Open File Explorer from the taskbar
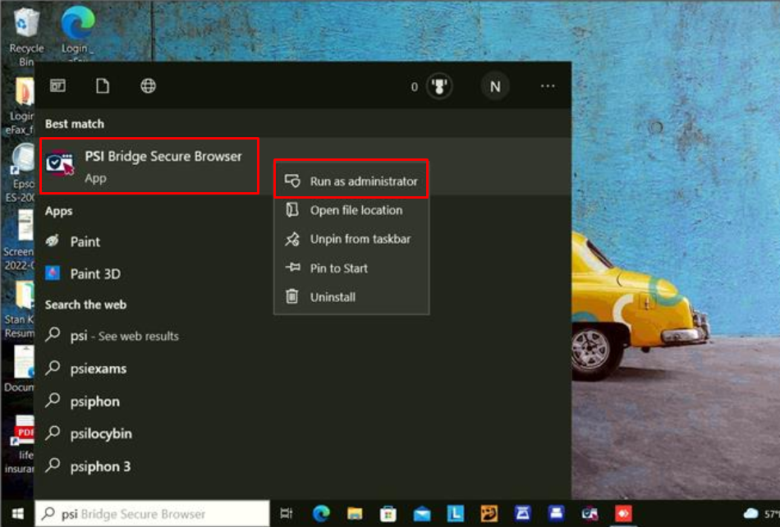The width and height of the screenshot is (780, 527). [x=355, y=514]
